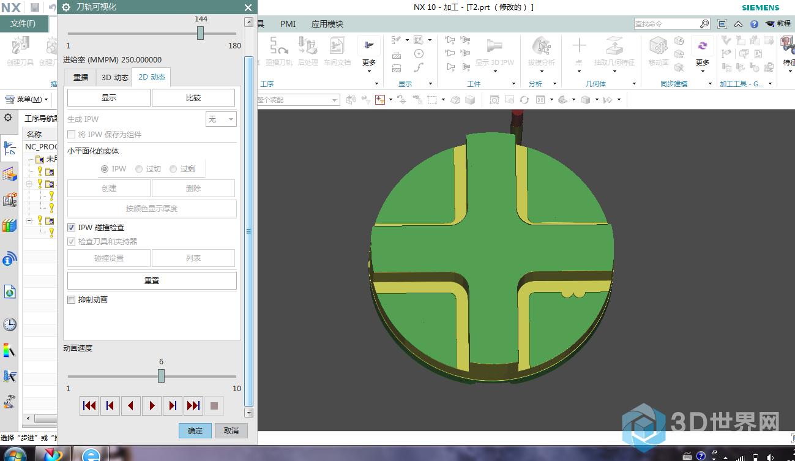Toggle 抑制动画 checkbox
The image size is (795, 461).
[x=72, y=300]
